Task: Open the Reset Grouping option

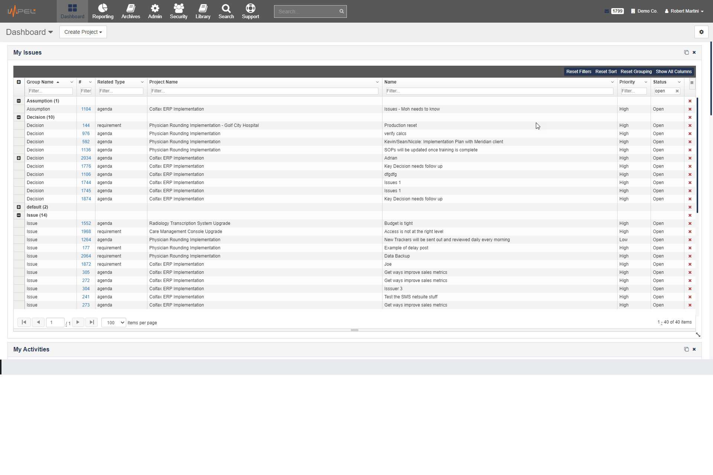Action: click(635, 71)
